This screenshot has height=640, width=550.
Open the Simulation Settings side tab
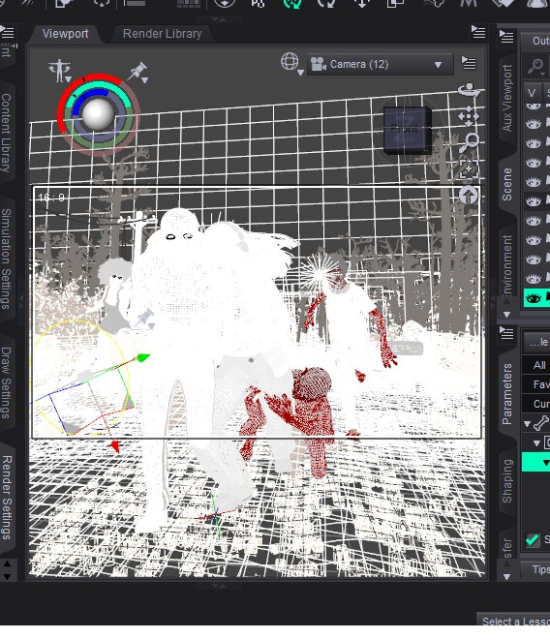pyautogui.click(x=6, y=259)
